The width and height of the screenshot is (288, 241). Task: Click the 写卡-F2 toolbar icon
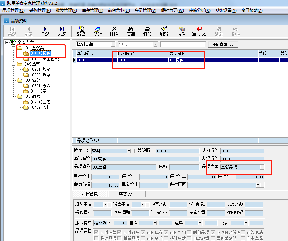pos(199,31)
